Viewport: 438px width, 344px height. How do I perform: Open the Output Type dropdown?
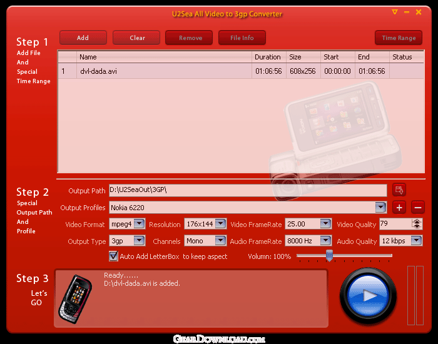(139, 240)
